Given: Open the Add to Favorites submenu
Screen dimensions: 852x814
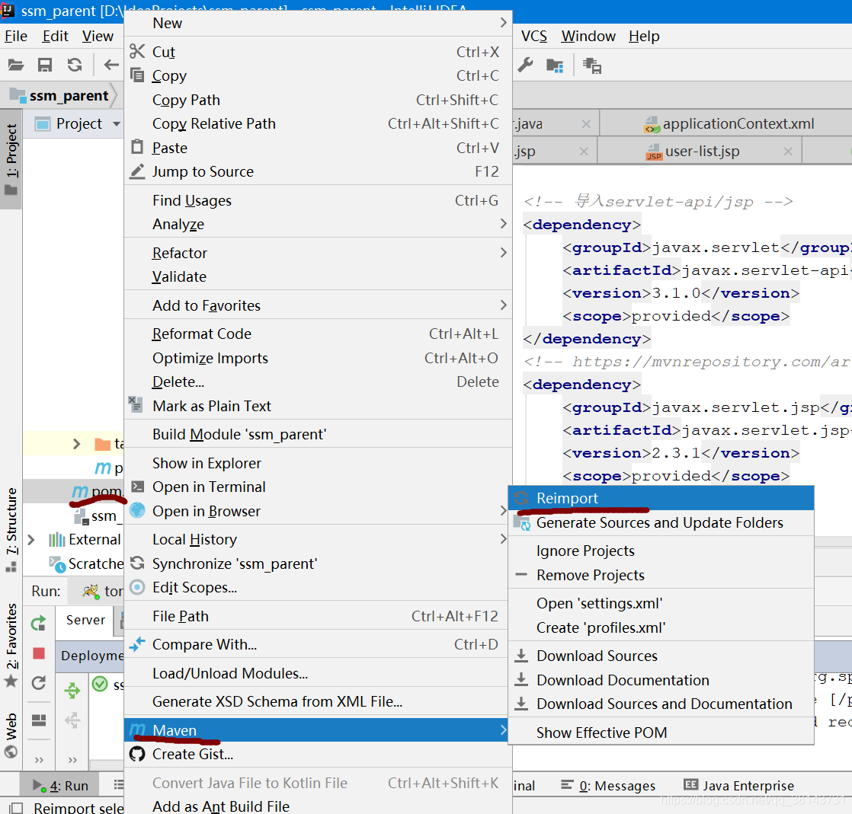Looking at the screenshot, I should click(318, 305).
